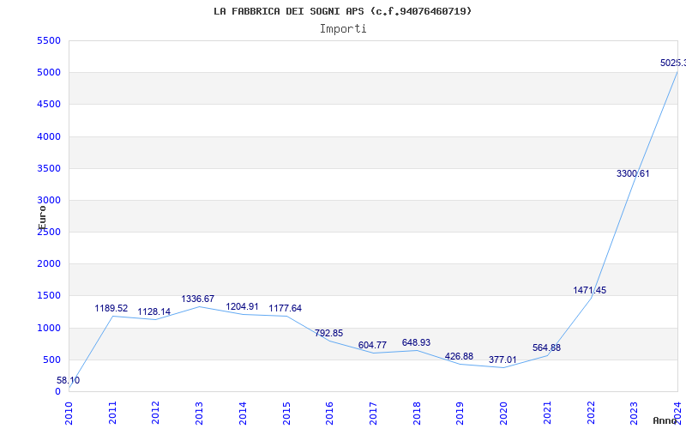Click the 3500 y-axis tick label
Screen dimensions: 686x429
tap(49, 168)
